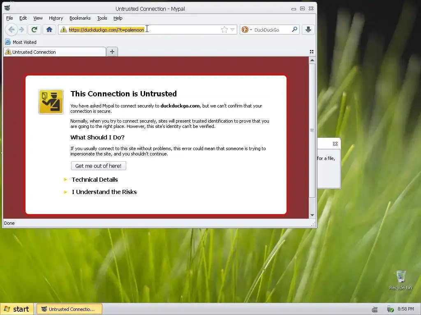Screen dimensions: 421x315
Task: Click the This Connection is Untrusted heading
Action: coord(123,94)
